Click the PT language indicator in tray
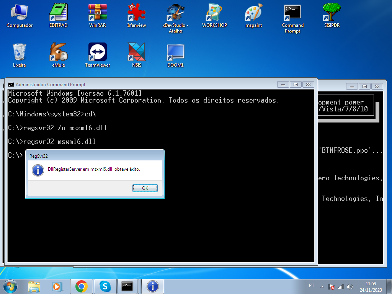 (312, 286)
